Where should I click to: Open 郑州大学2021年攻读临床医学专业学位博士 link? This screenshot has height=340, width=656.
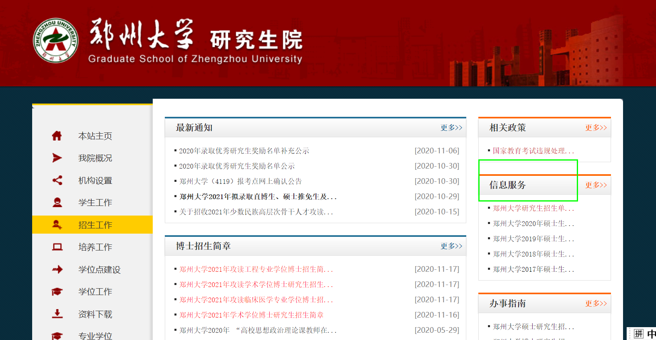coord(256,300)
